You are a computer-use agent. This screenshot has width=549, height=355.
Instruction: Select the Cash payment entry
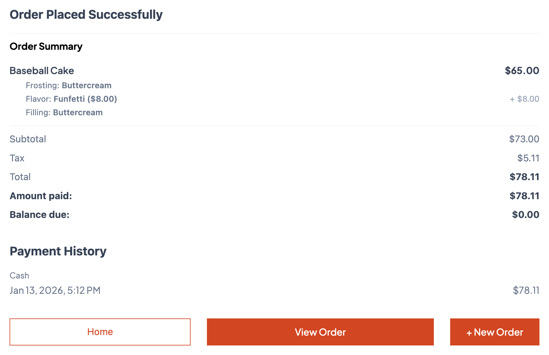[19, 275]
